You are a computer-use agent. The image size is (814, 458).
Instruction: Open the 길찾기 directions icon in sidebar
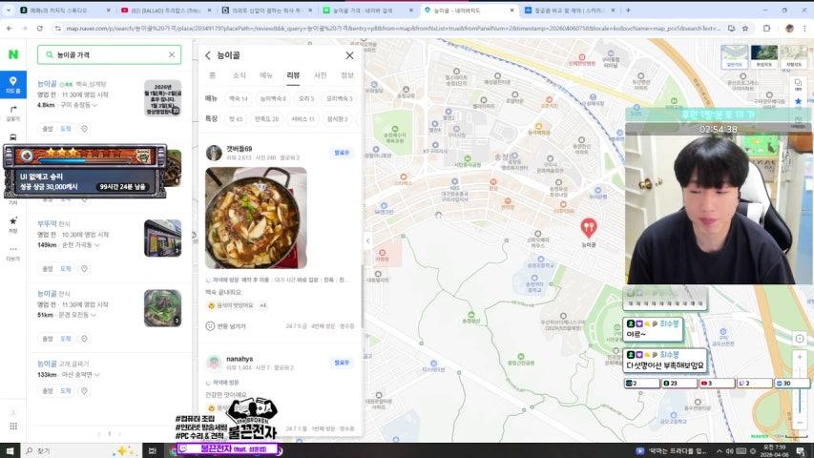pyautogui.click(x=13, y=113)
